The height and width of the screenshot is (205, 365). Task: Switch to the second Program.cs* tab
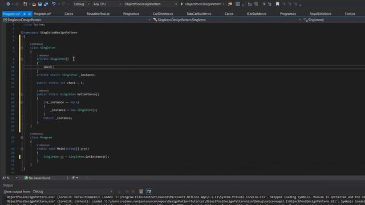(42, 14)
